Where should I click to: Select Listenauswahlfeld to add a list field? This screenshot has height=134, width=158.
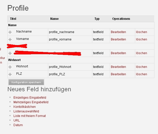tap(26, 111)
